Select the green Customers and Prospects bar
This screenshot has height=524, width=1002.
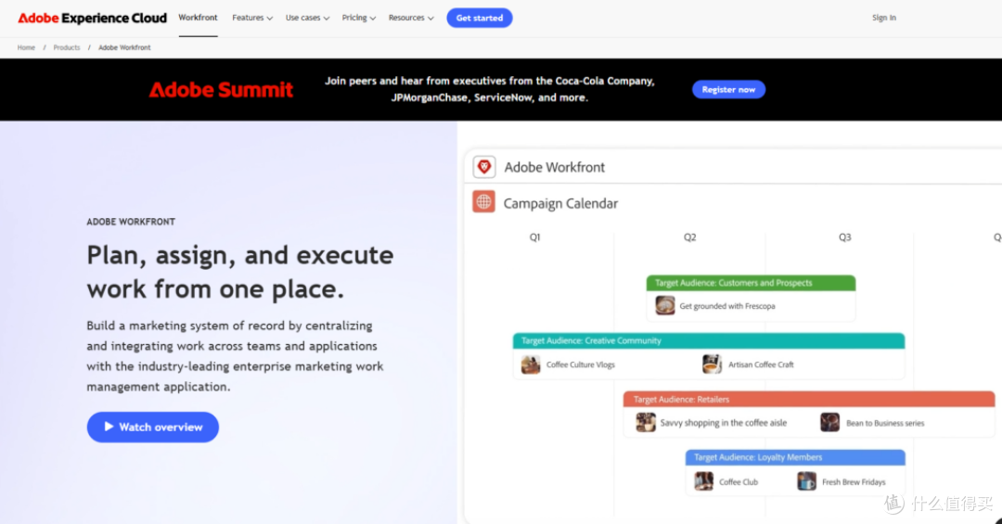751,283
